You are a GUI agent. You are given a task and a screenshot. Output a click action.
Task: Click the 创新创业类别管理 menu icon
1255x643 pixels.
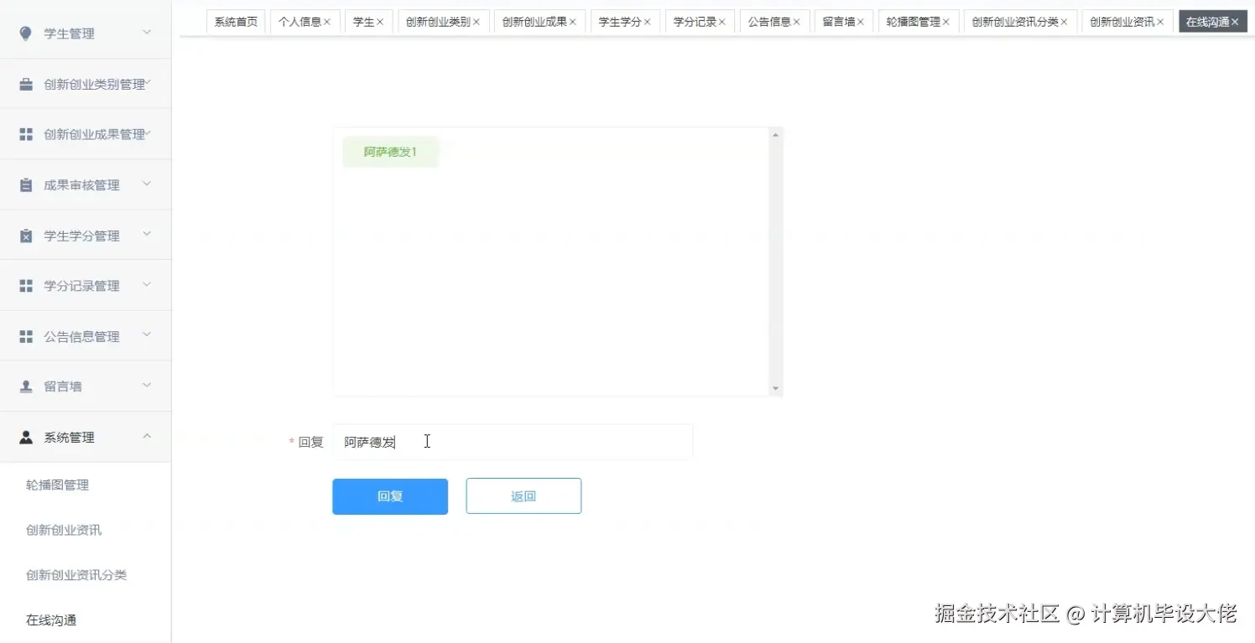pos(25,83)
